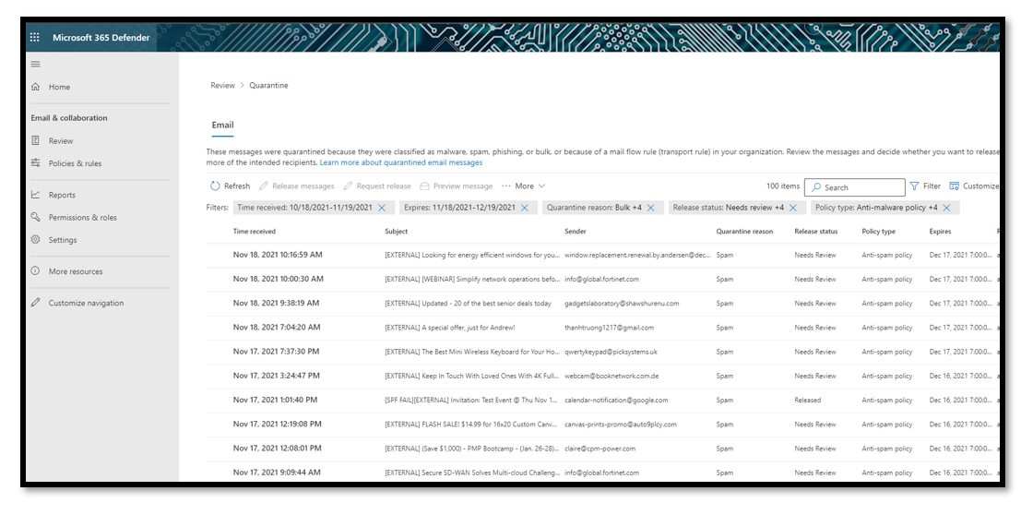Viewport: 1033px width, 515px height.
Task: Click the Review sidebar icon
Action: 36,140
